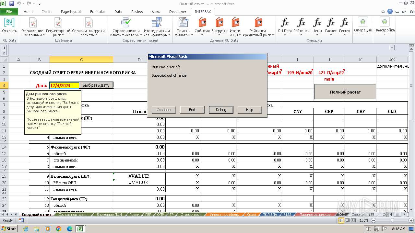Click the GBP column heading cell
415x233 pixels.
coord(329,111)
